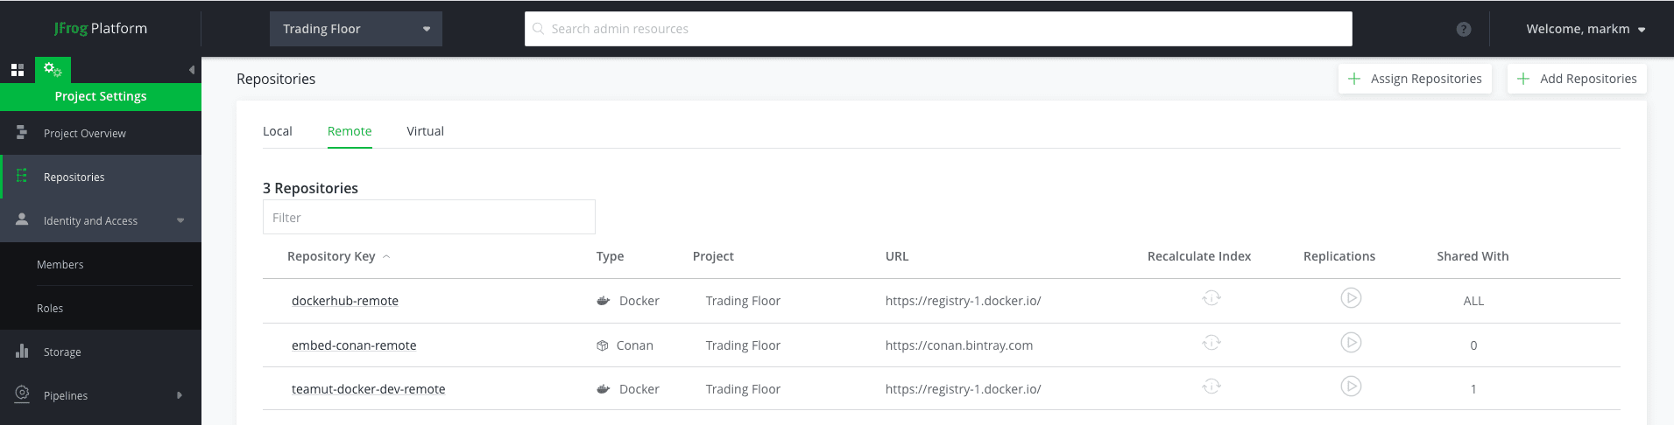The image size is (1674, 425).
Task: Switch to the Local tab
Action: coord(278,131)
